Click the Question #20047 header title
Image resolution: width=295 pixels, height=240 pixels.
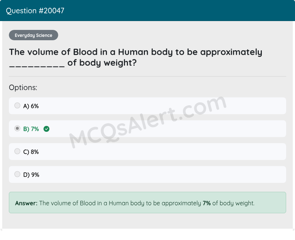35,11
